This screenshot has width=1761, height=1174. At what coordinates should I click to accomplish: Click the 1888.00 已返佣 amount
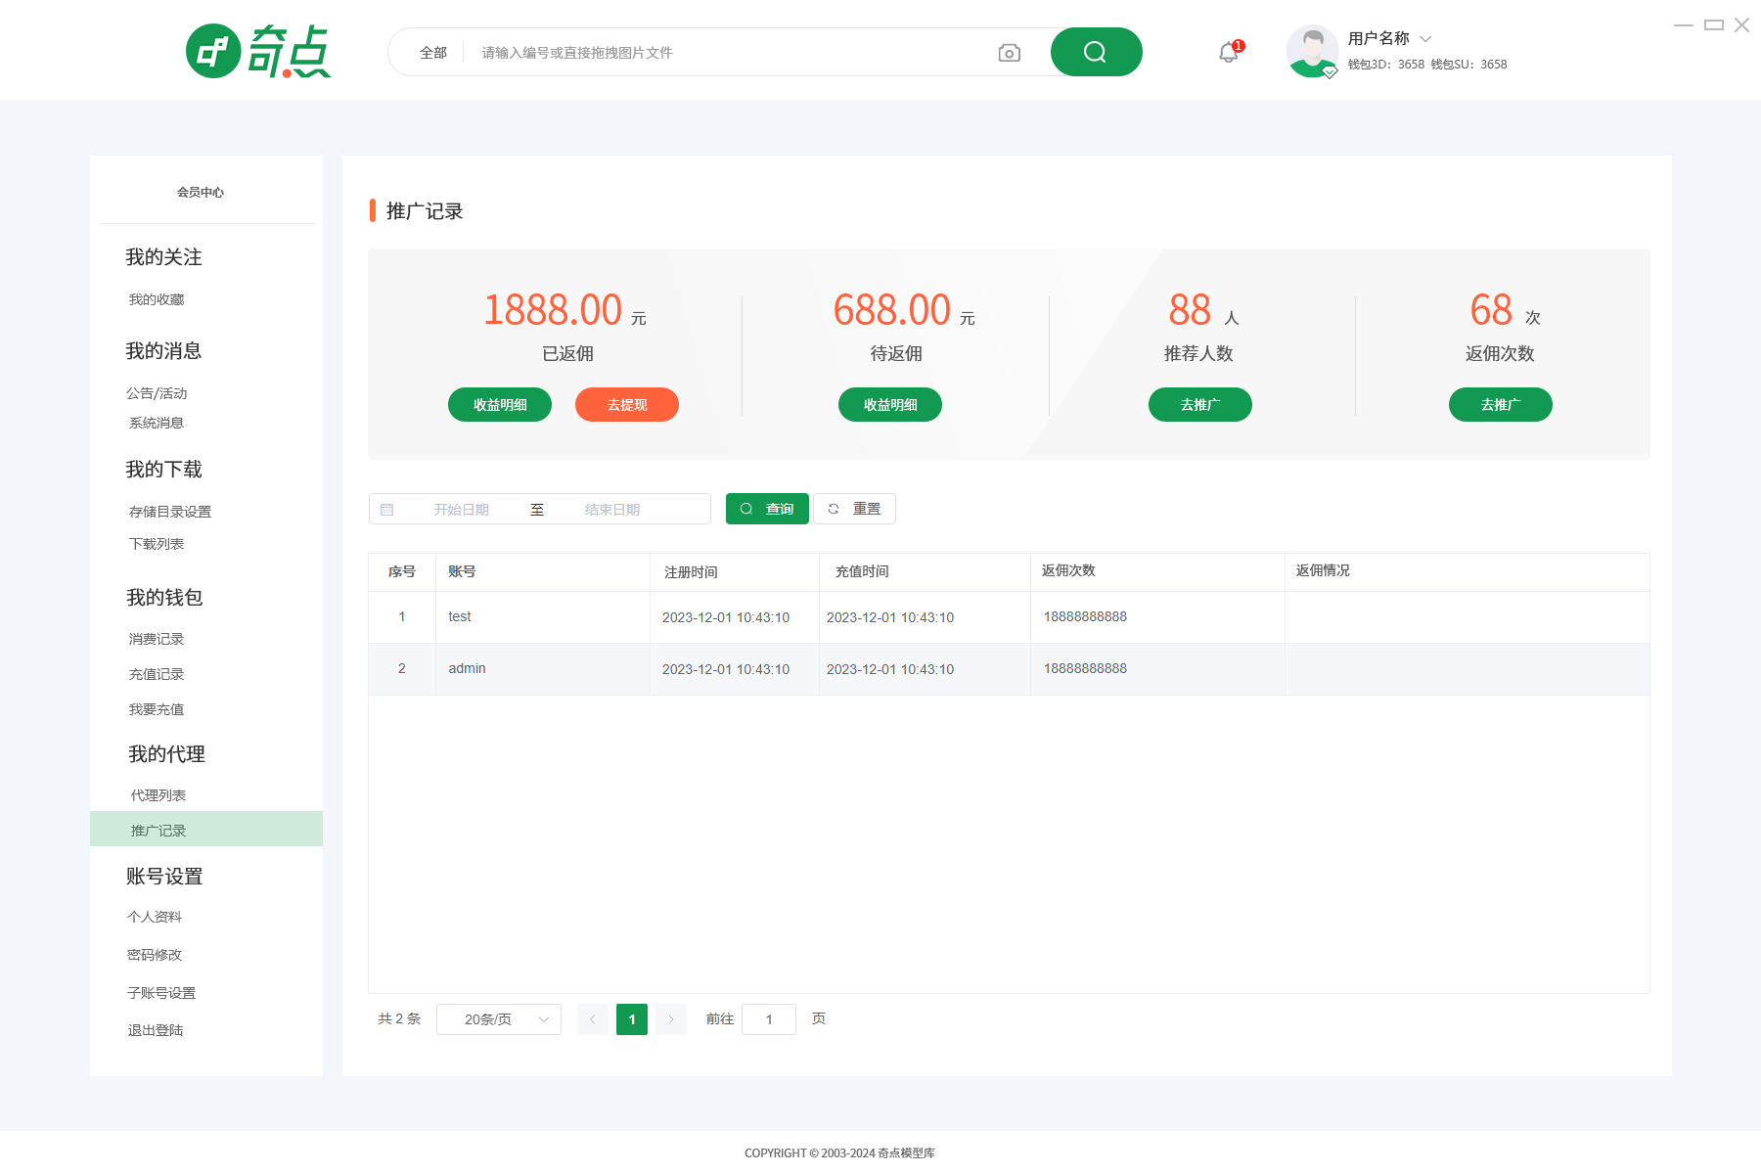click(x=553, y=310)
